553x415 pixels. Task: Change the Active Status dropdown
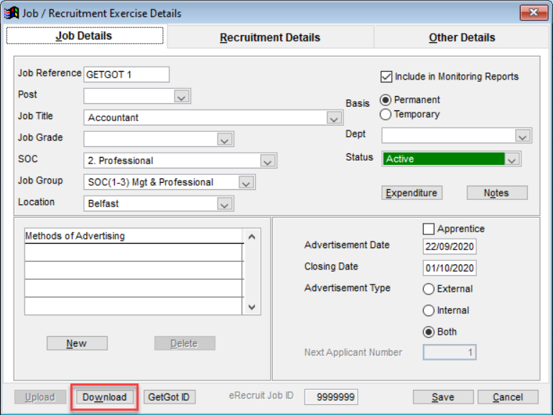pyautogui.click(x=512, y=159)
